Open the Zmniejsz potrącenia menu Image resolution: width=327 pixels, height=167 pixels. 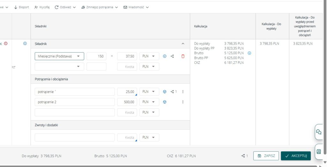pos(99,7)
